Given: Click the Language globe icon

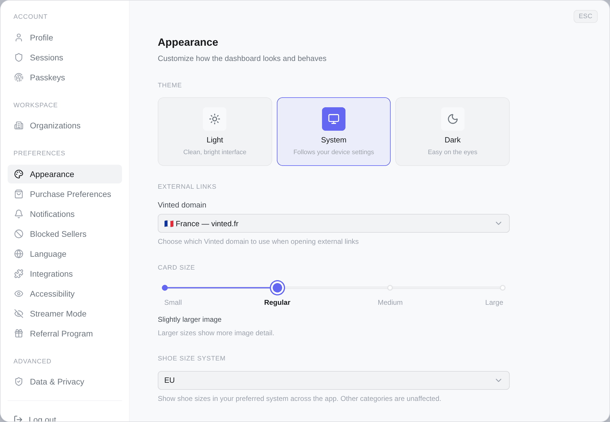Looking at the screenshot, I should click(x=19, y=254).
